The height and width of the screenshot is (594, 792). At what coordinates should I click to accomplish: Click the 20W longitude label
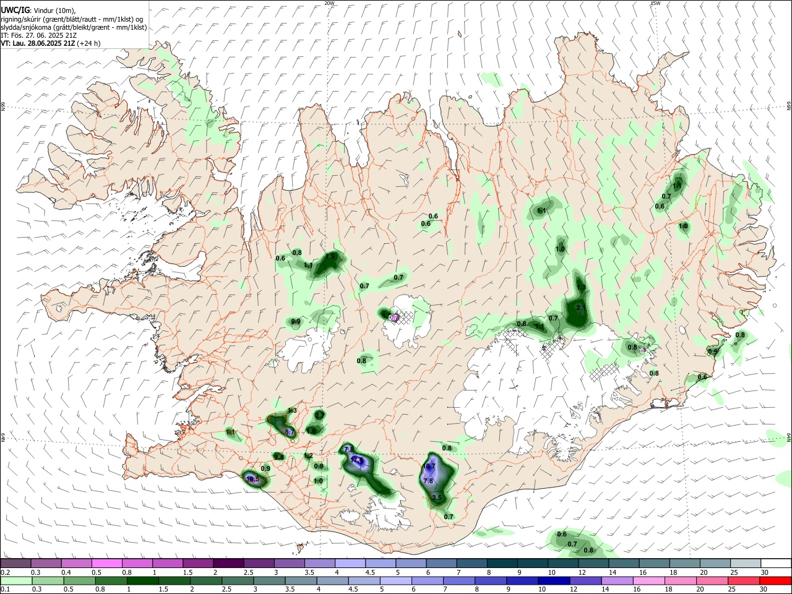(330, 3)
